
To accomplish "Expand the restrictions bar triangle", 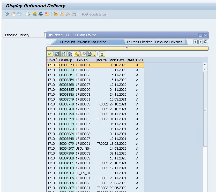I will click(x=127, y=48).
